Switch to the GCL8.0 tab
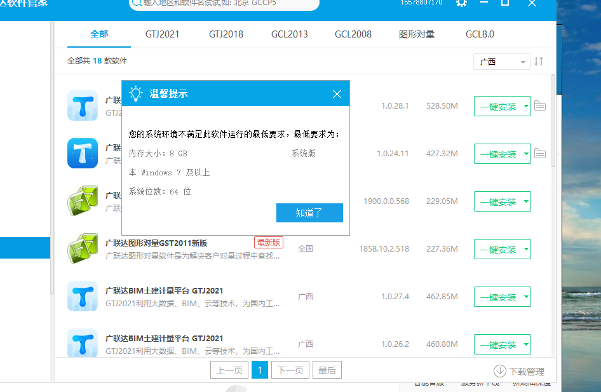The width and height of the screenshot is (601, 392). click(x=480, y=34)
